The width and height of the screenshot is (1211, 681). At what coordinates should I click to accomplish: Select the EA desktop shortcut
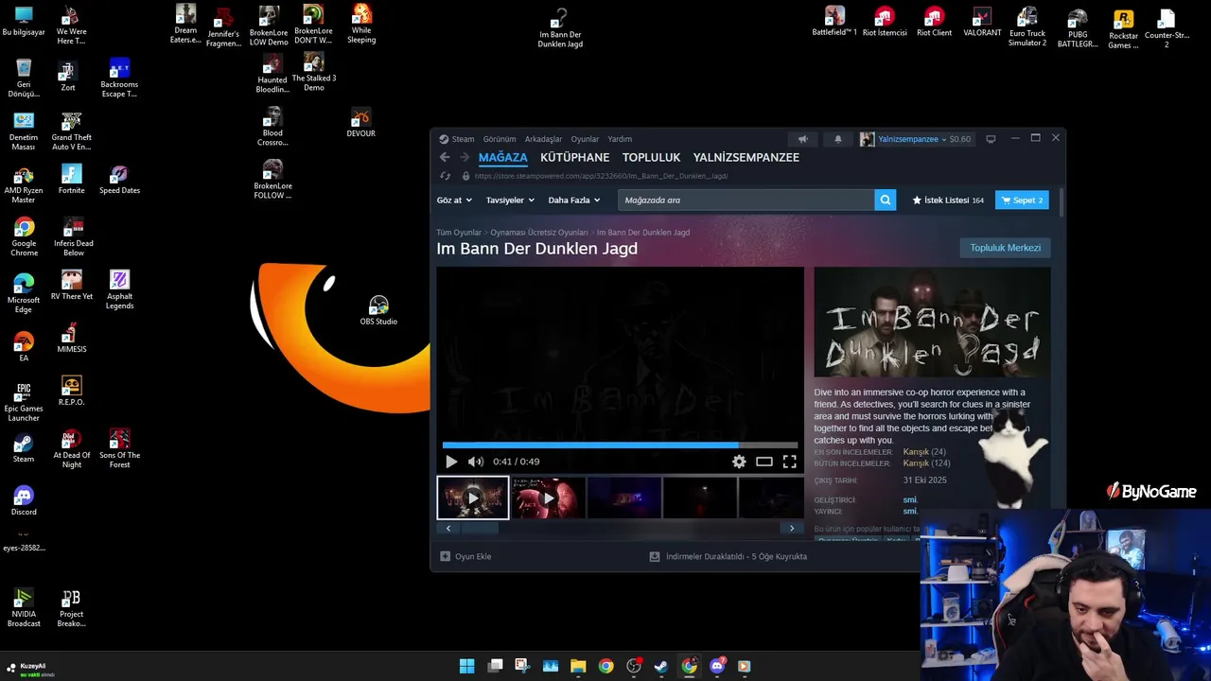click(x=24, y=347)
